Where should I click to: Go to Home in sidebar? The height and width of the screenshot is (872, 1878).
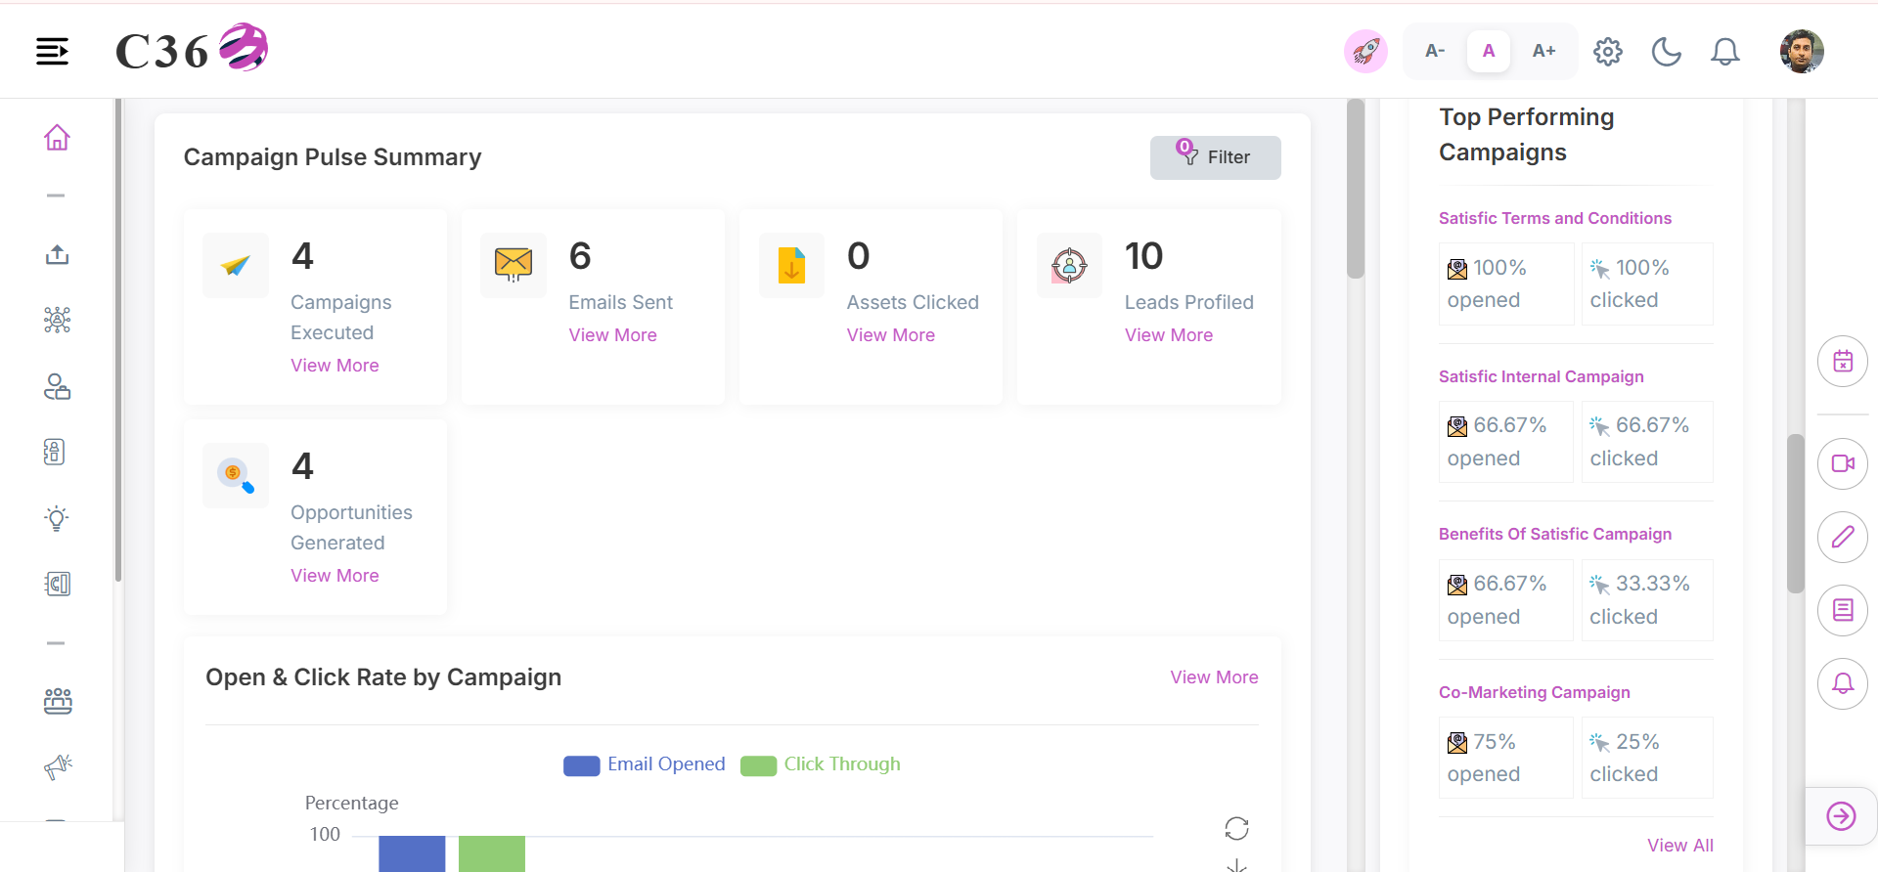coord(57,138)
